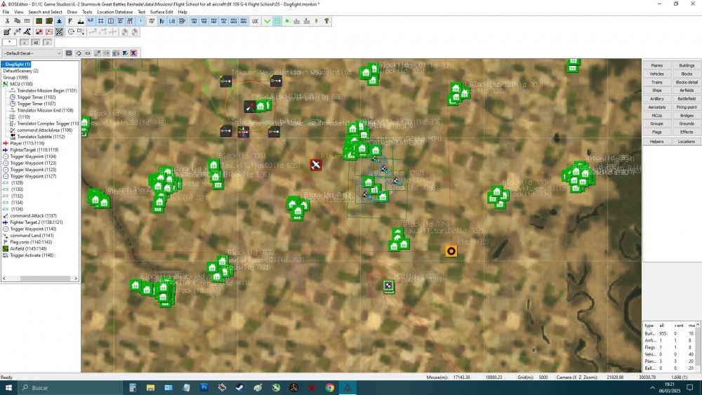Toggle the green checkmark toolbar button
The image size is (702, 395).
[x=267, y=22]
